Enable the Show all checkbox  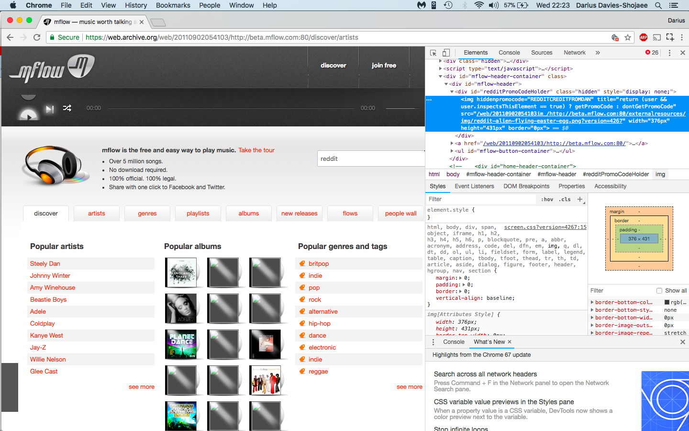659,291
